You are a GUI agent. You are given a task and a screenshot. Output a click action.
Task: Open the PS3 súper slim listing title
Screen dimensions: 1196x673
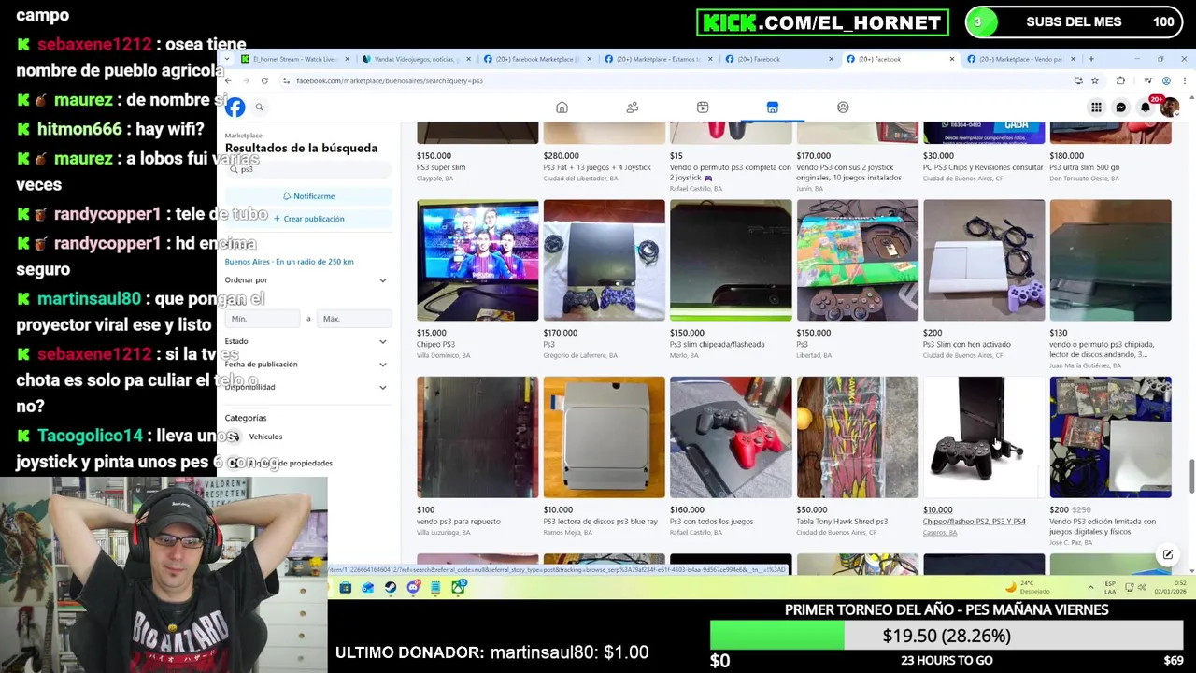(x=441, y=167)
